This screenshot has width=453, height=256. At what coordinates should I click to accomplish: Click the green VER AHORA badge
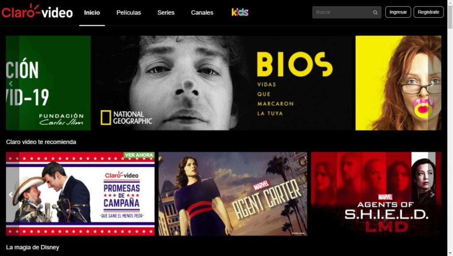[x=138, y=155]
